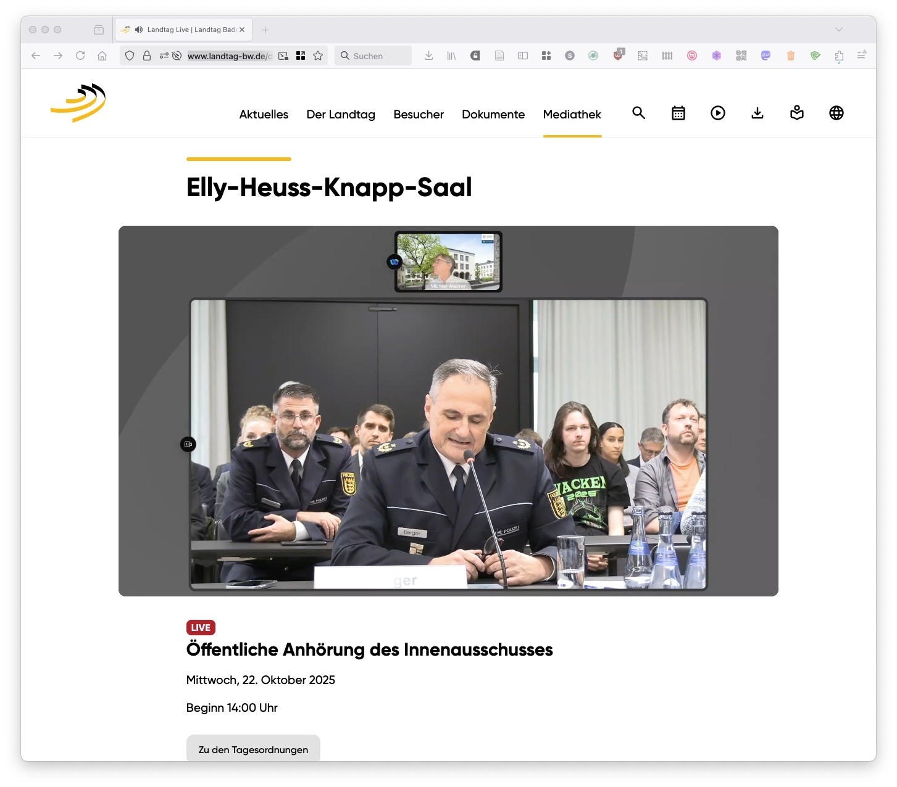Expand the Der Landtag navigation menu

341,114
